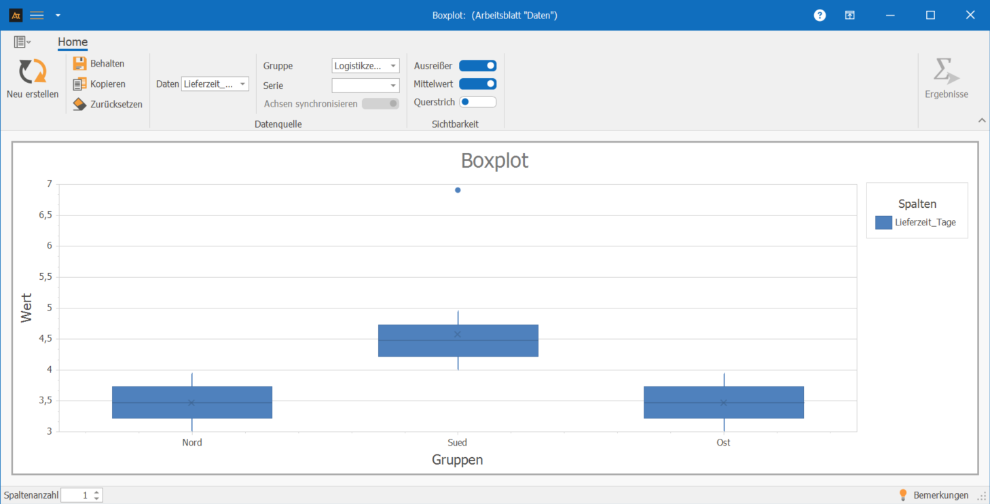Open the empty Serie dropdown

pyautogui.click(x=365, y=86)
